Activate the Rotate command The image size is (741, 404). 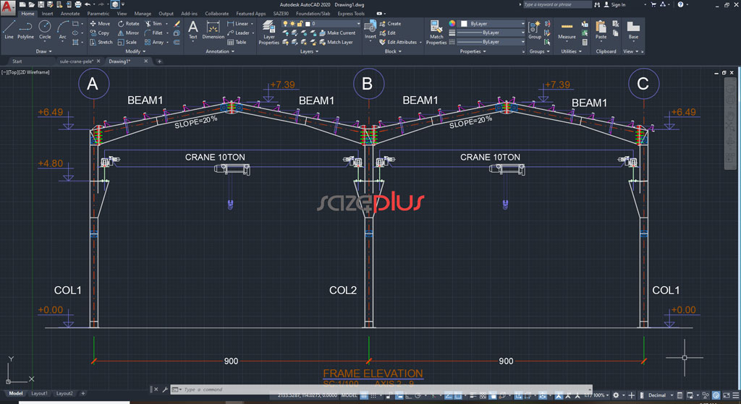click(129, 24)
